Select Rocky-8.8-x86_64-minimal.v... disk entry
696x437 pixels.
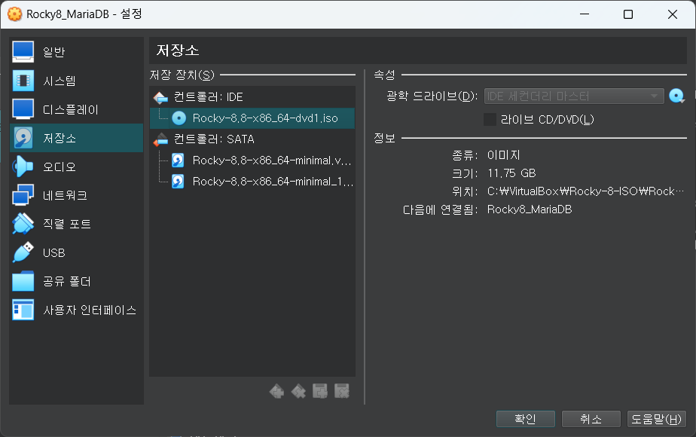coord(252,160)
